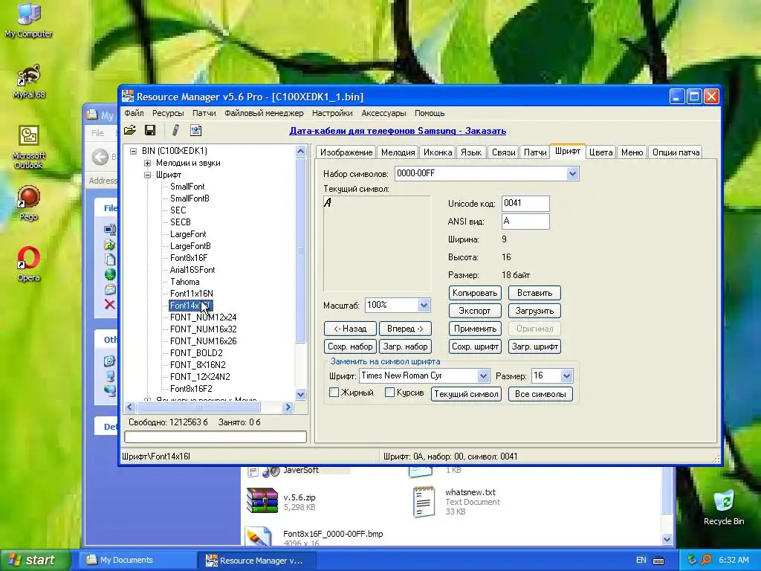Advance with the Вперед -> button

pyautogui.click(x=405, y=329)
